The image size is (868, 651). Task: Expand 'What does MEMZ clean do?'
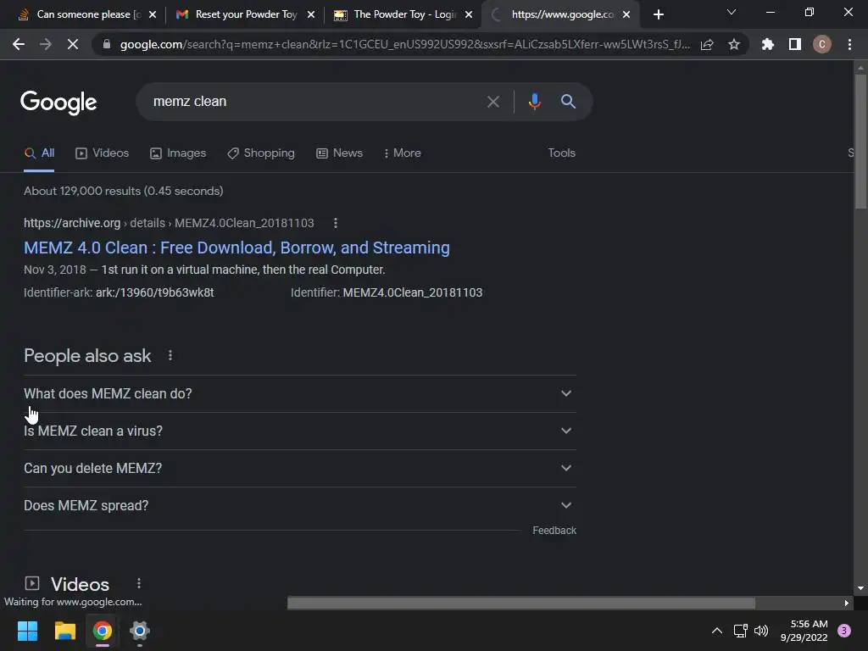pos(299,393)
